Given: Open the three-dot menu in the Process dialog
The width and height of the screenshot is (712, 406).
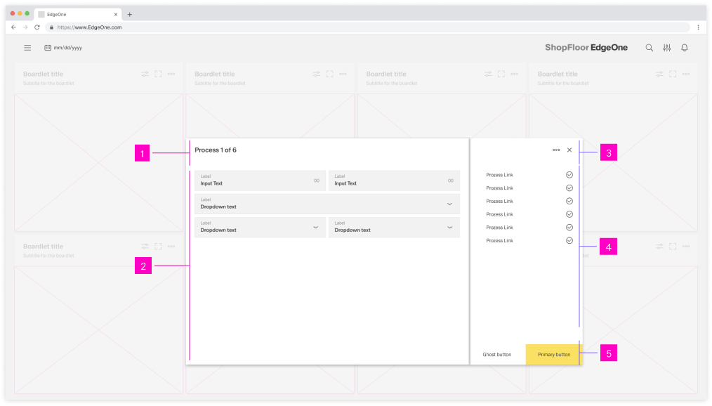Looking at the screenshot, I should coord(557,150).
